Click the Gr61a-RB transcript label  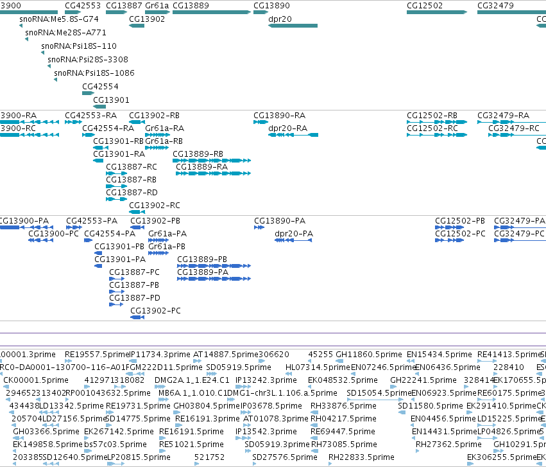pyautogui.click(x=164, y=141)
